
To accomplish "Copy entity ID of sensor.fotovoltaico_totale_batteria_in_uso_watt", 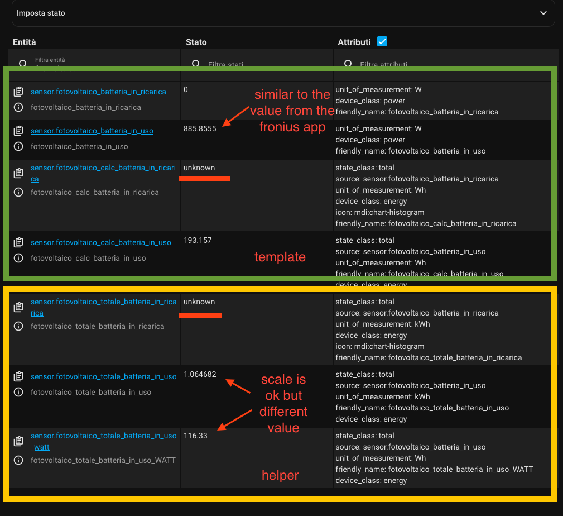I will pos(18,441).
